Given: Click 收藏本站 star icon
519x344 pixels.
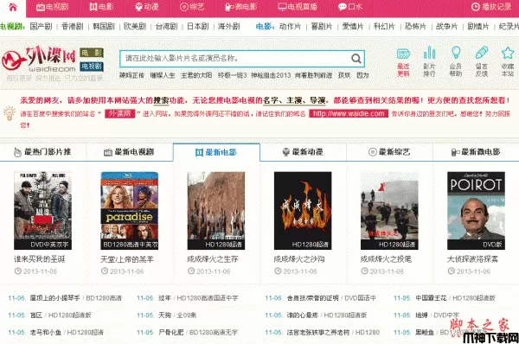Looking at the screenshot, I should [x=508, y=62].
